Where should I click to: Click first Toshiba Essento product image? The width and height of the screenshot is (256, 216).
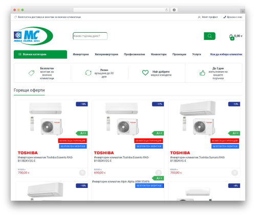tap(46, 118)
